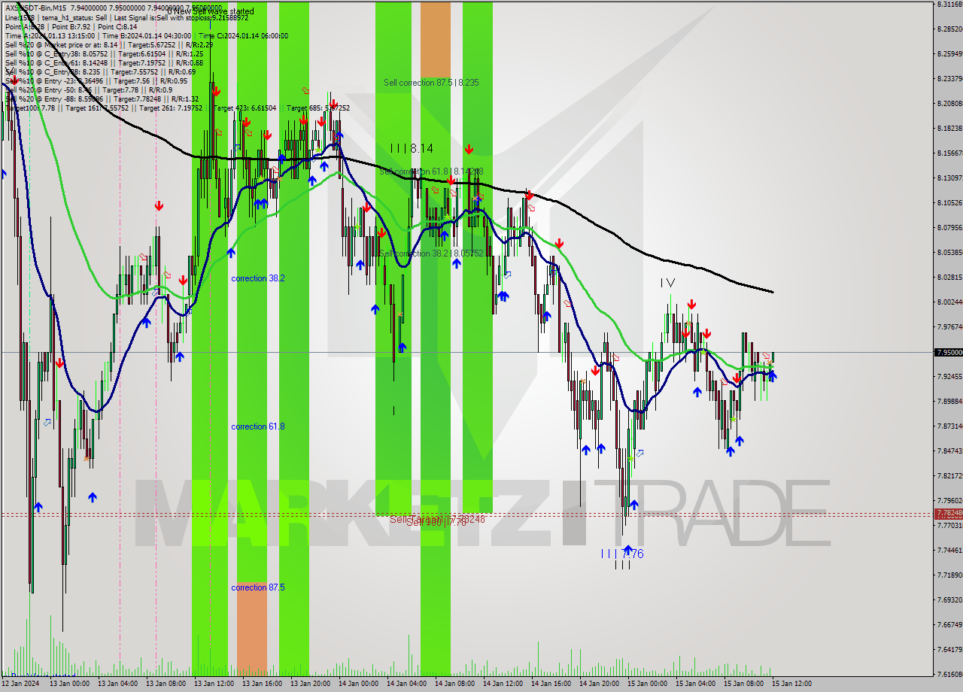Click the blue 'correction 87.5' label

(258, 587)
